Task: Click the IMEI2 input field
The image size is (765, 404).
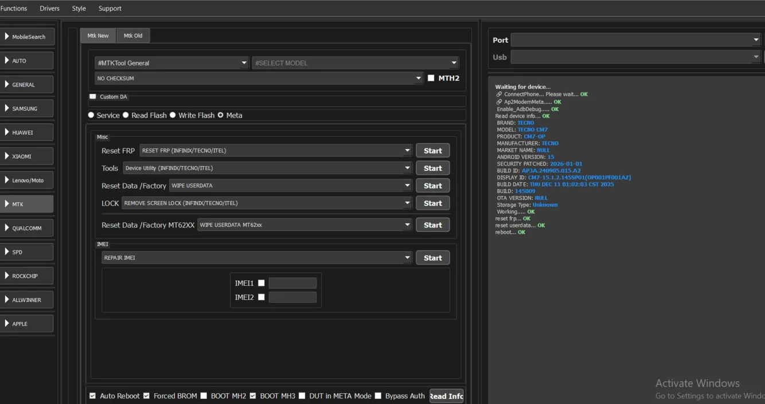Action: 292,297
